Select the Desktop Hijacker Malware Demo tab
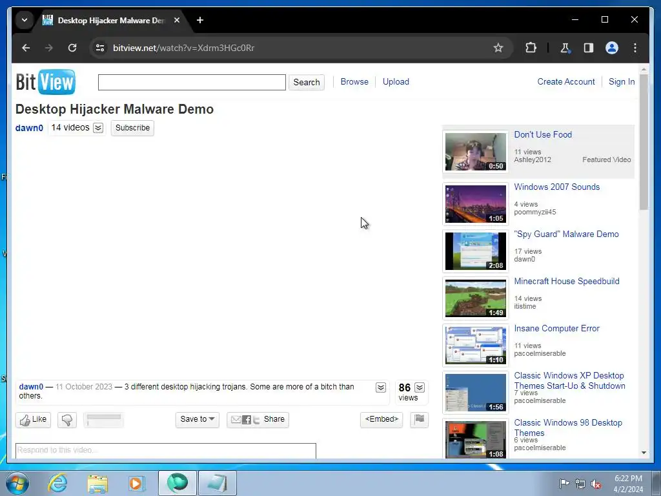661x496 pixels. click(x=112, y=20)
